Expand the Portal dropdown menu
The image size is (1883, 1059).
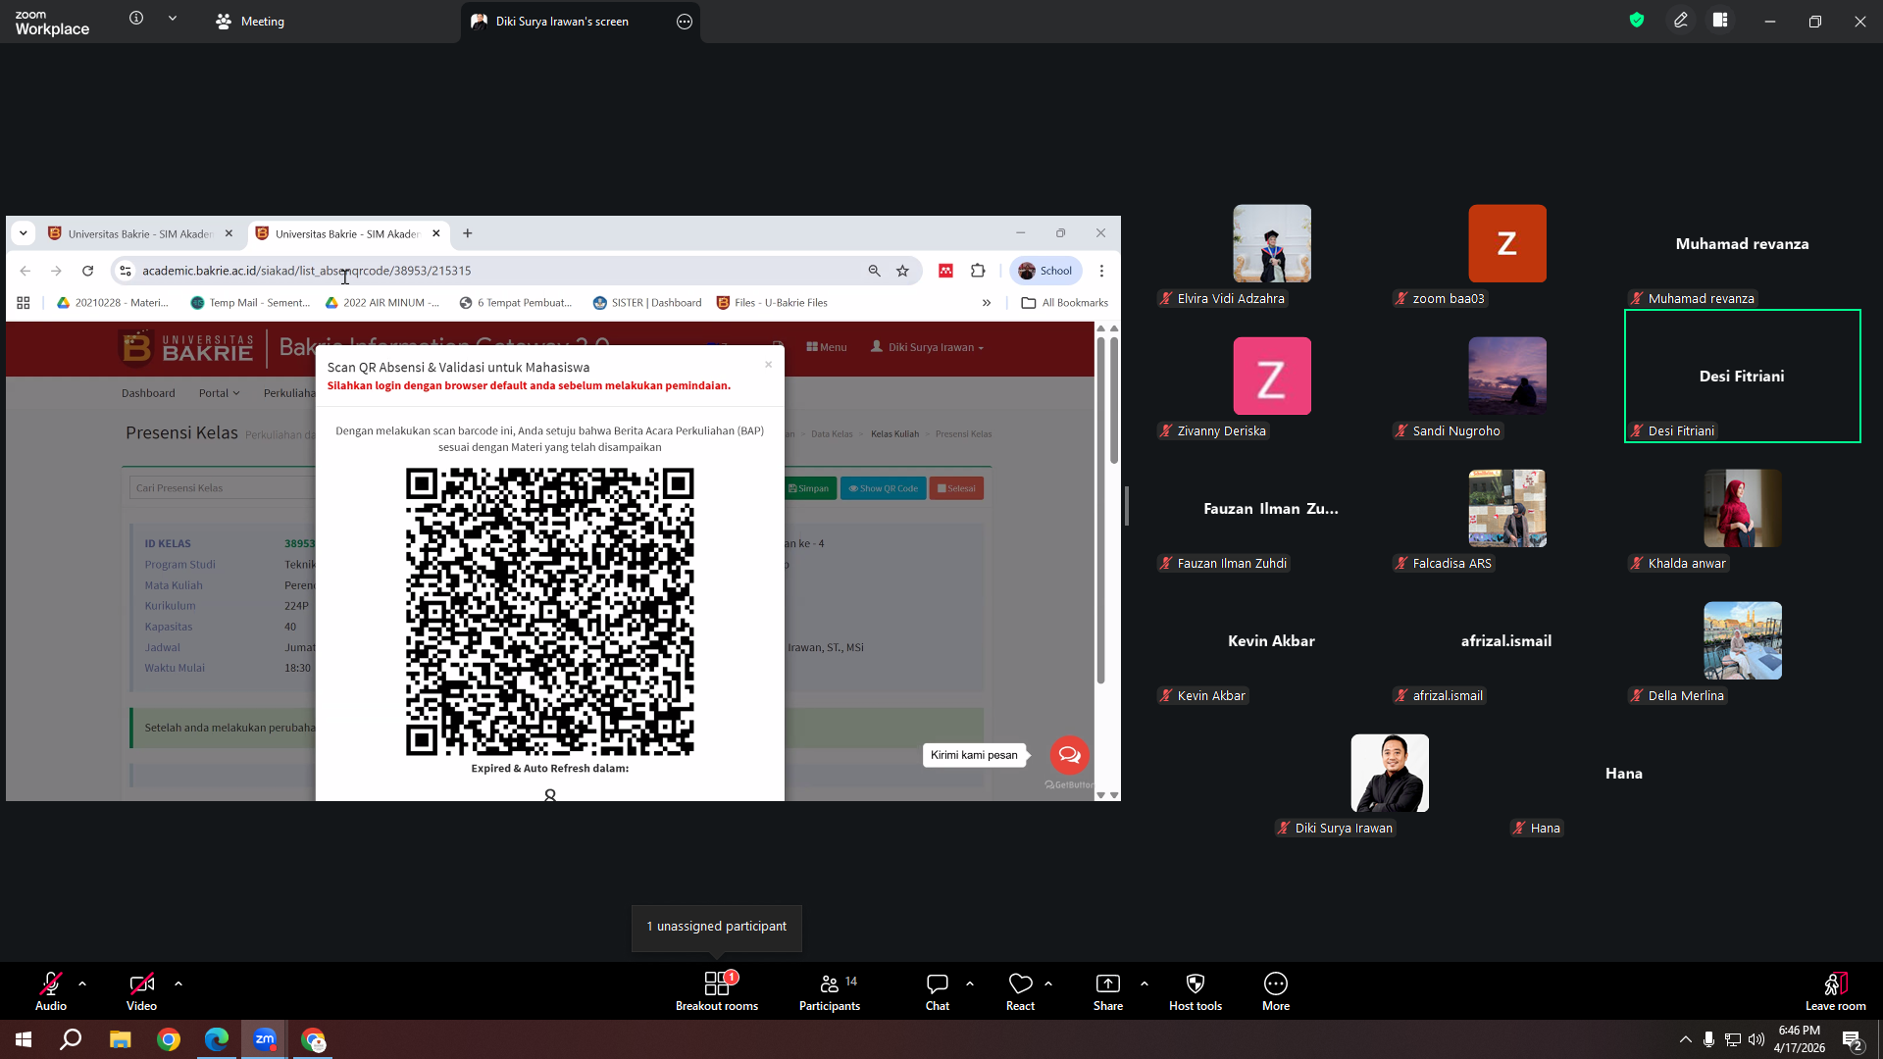pyautogui.click(x=219, y=393)
